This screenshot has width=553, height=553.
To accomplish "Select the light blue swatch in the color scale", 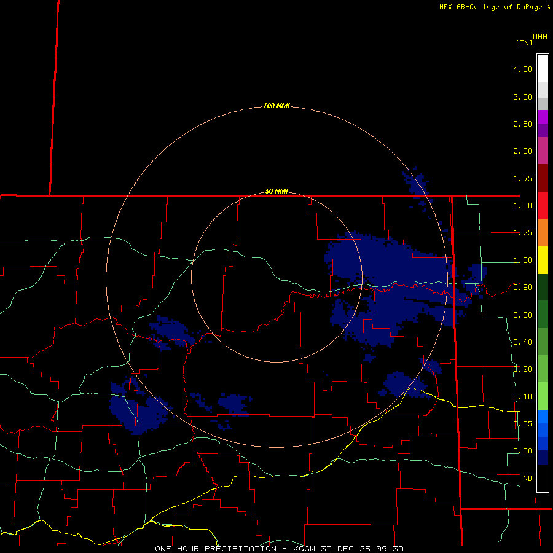I will click(x=543, y=417).
